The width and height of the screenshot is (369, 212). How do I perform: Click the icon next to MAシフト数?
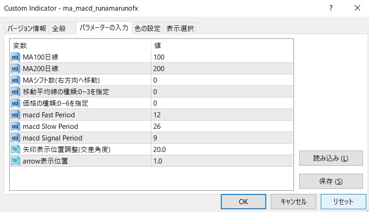pos(15,80)
